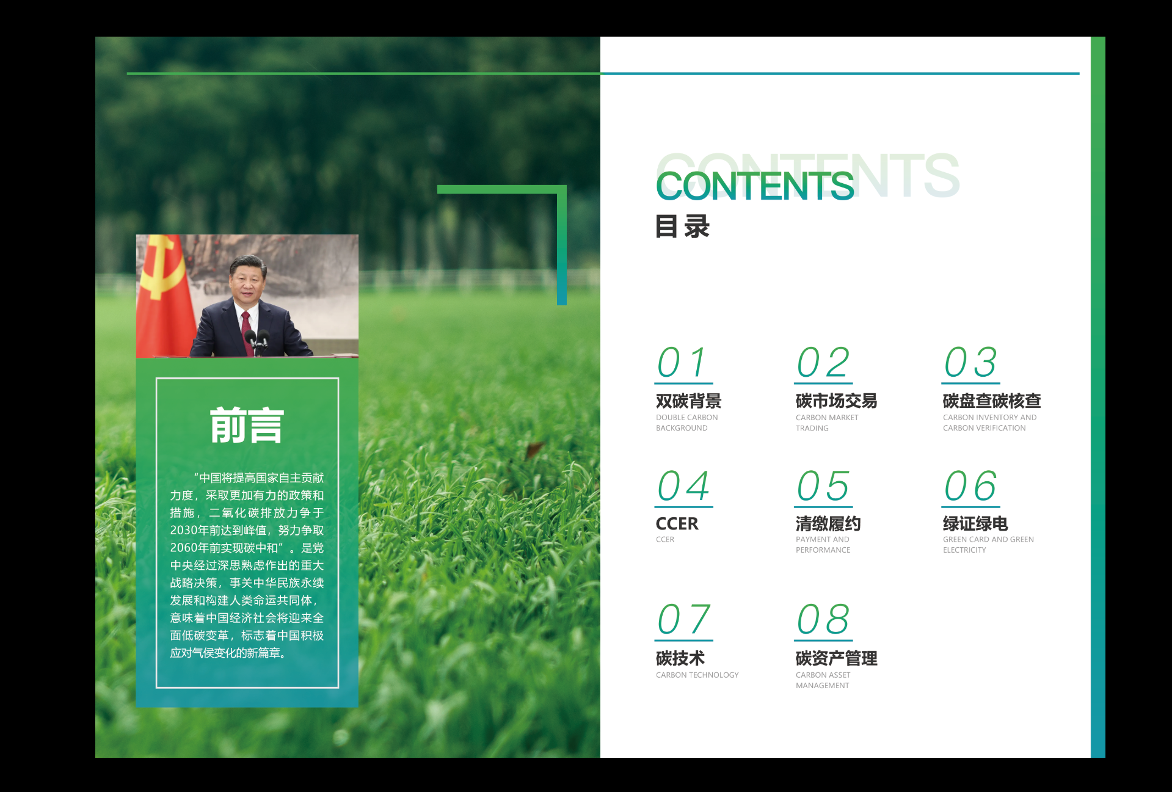Open the 碳技术 entry
Viewport: 1172px width, 792px height.
pyautogui.click(x=680, y=658)
